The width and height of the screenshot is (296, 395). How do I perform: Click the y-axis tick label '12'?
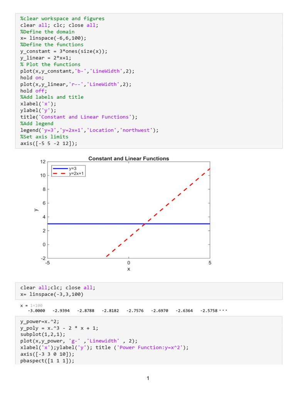43,162
